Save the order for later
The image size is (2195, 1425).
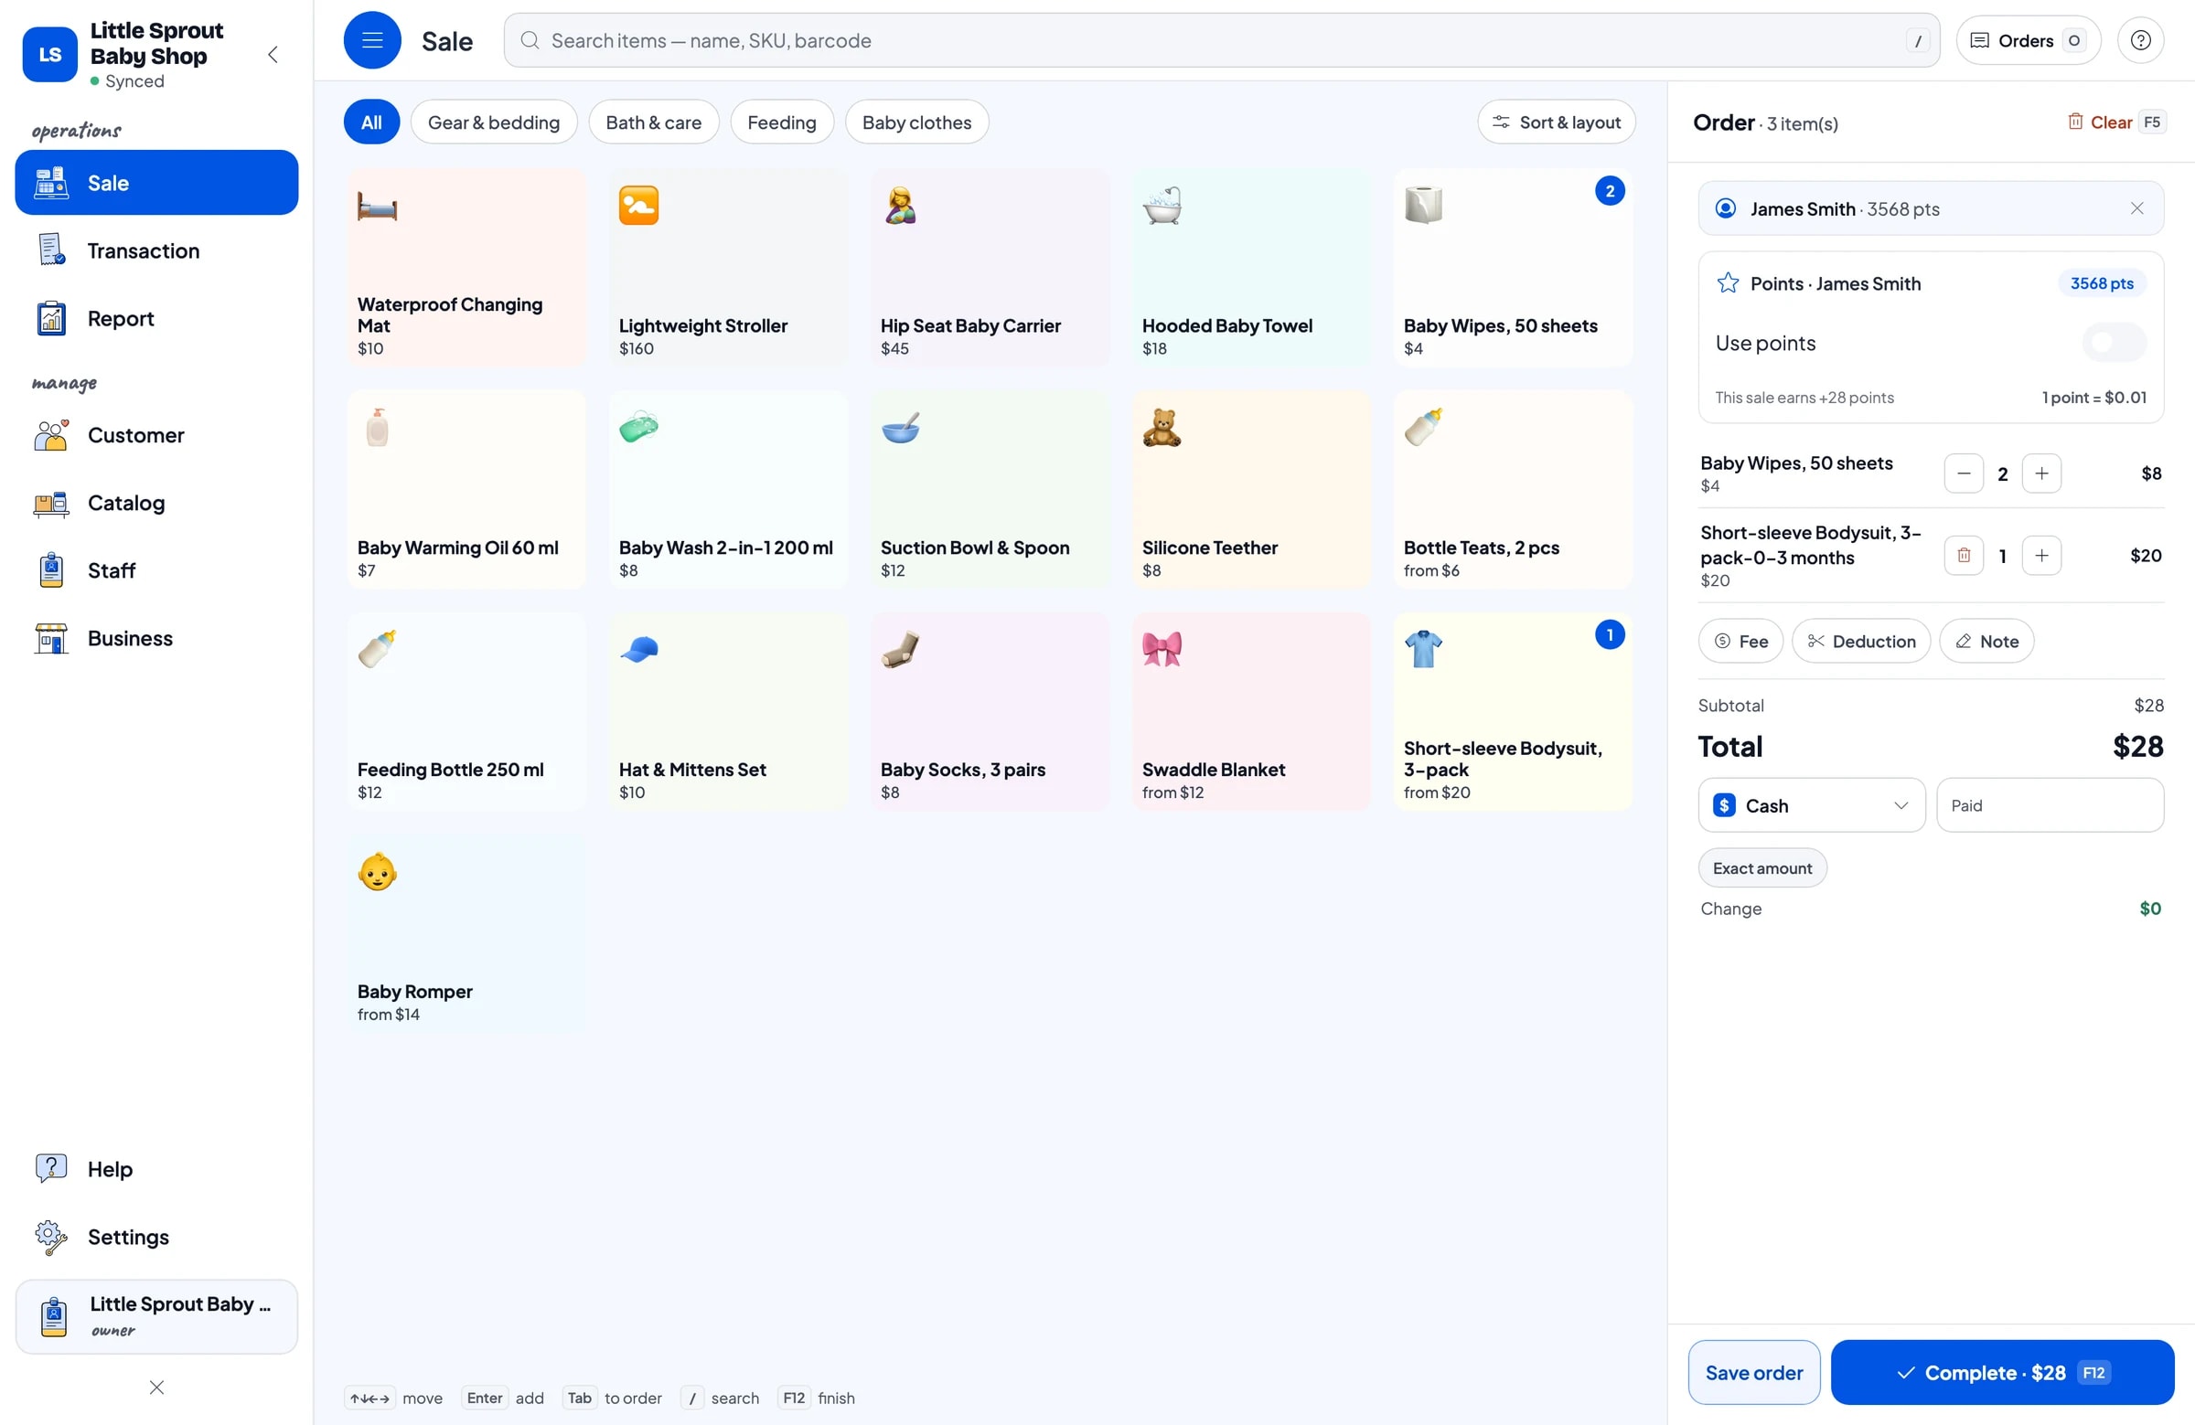[x=1753, y=1373]
